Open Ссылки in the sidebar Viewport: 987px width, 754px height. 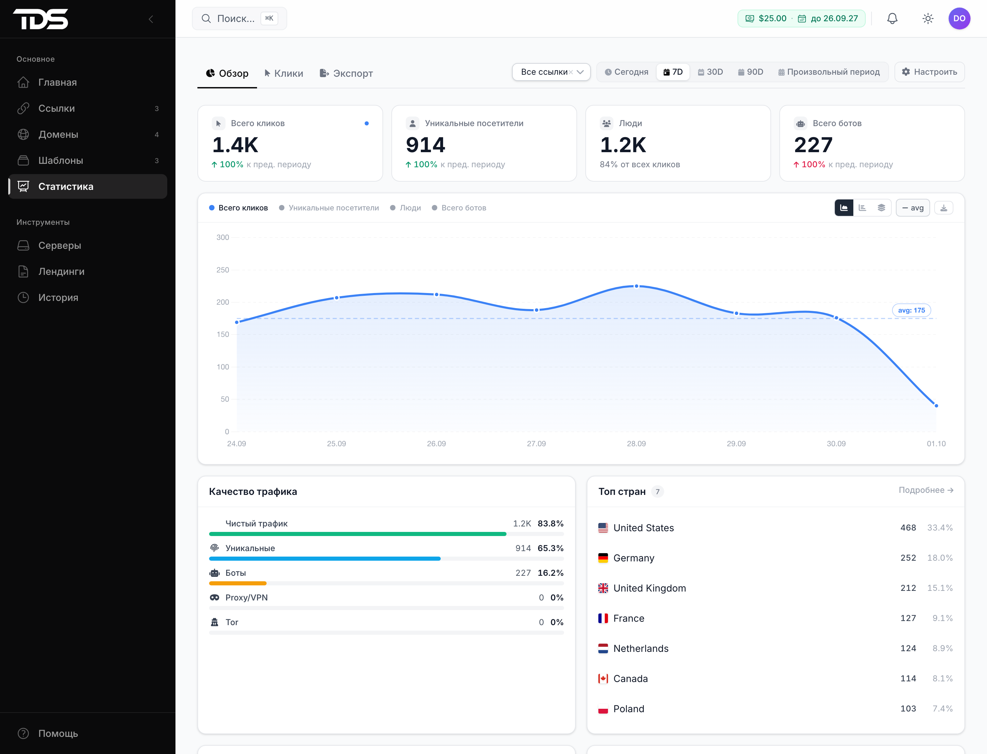pos(87,109)
